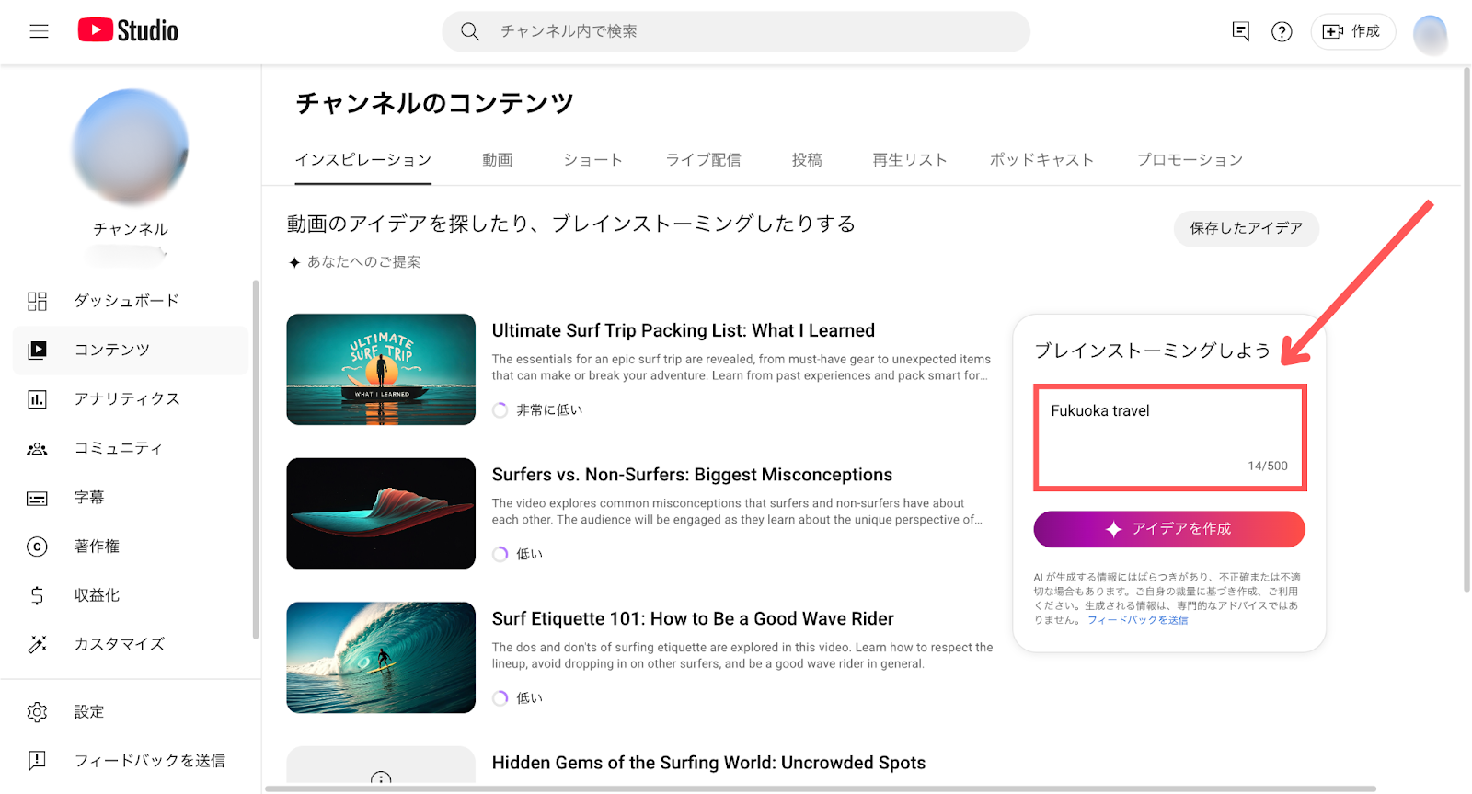Switch to the 動画 tab
The image size is (1472, 794).
pyautogui.click(x=498, y=160)
